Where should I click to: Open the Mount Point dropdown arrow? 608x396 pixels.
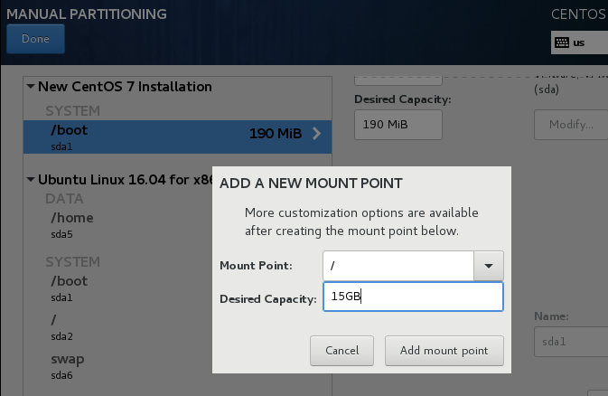point(489,266)
